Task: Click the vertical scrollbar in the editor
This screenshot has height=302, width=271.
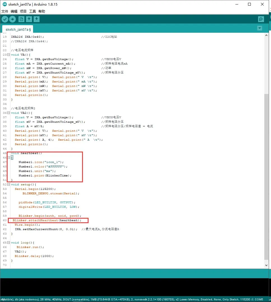Action: 266,168
